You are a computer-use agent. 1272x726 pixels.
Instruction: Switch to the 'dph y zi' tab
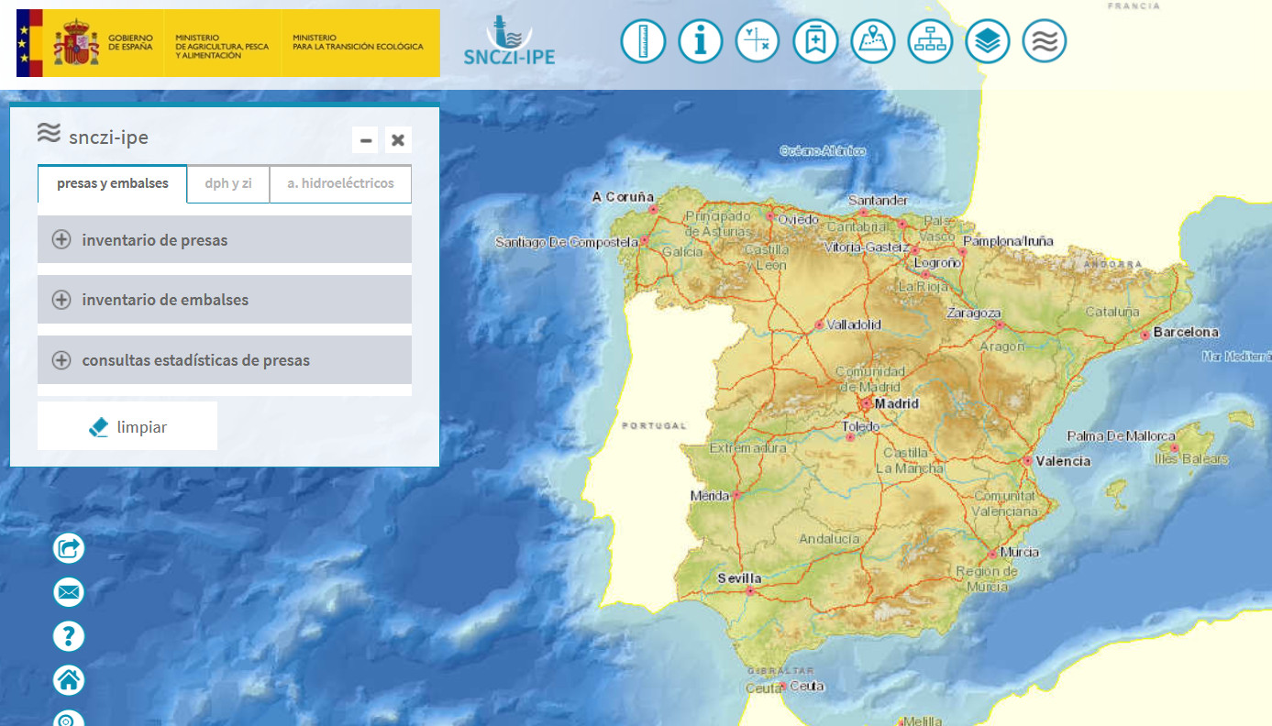228,183
